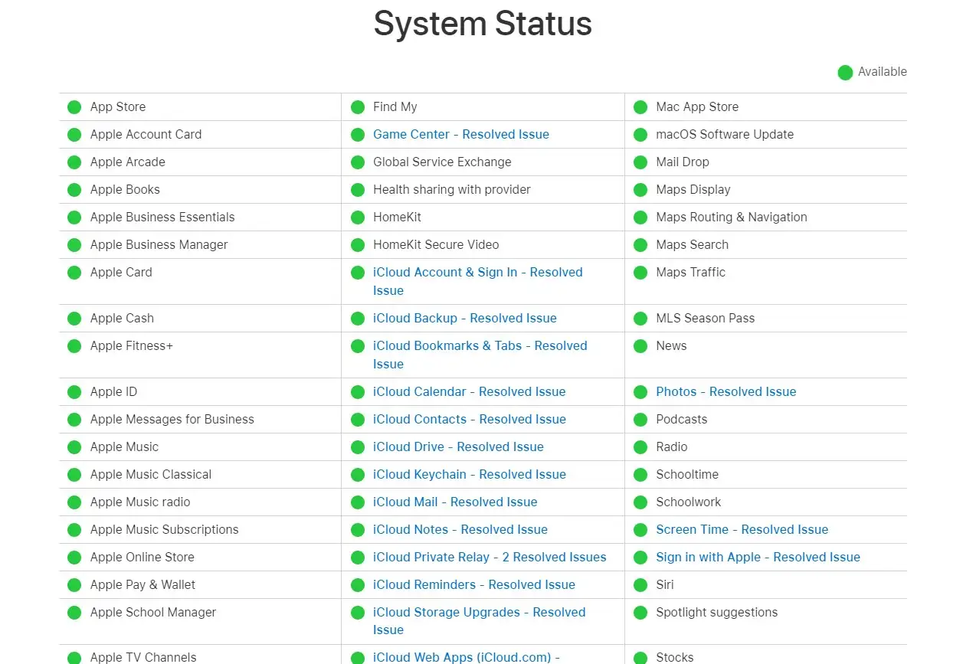Open iCloud Private Relay 2 Resolved Issues

(x=490, y=557)
